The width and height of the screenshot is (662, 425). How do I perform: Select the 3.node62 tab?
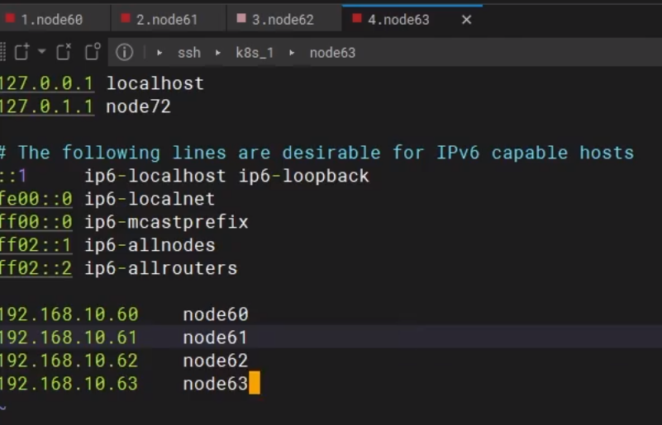pos(283,19)
